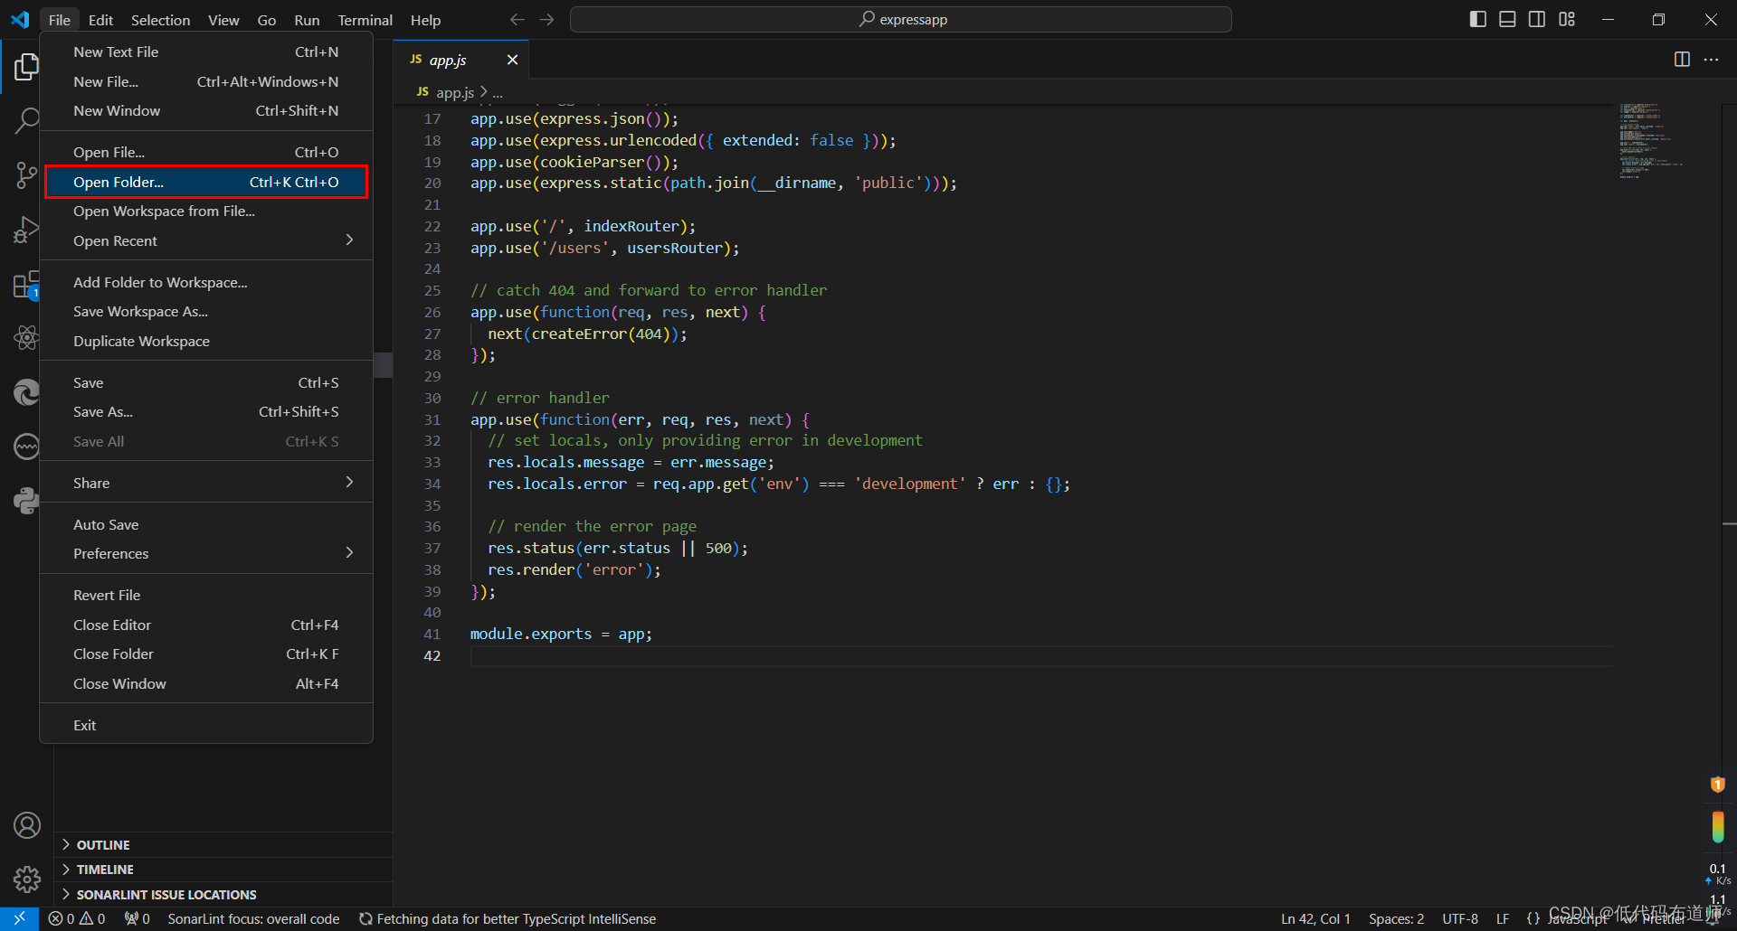Click SonarLint focus: overall code status

click(x=253, y=918)
